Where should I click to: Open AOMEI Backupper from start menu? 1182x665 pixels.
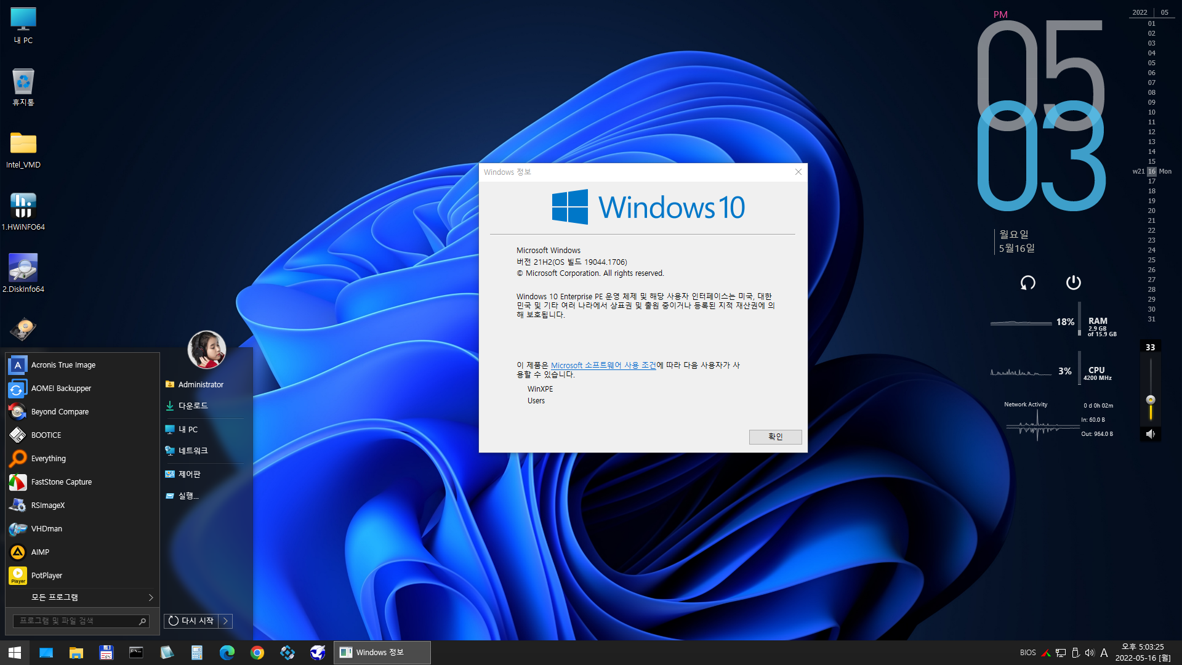pos(82,389)
